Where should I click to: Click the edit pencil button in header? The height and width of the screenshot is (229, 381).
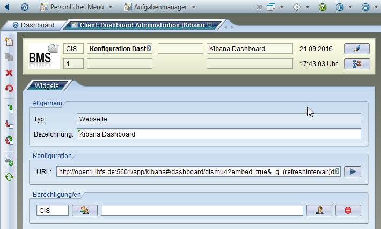pyautogui.click(x=357, y=49)
